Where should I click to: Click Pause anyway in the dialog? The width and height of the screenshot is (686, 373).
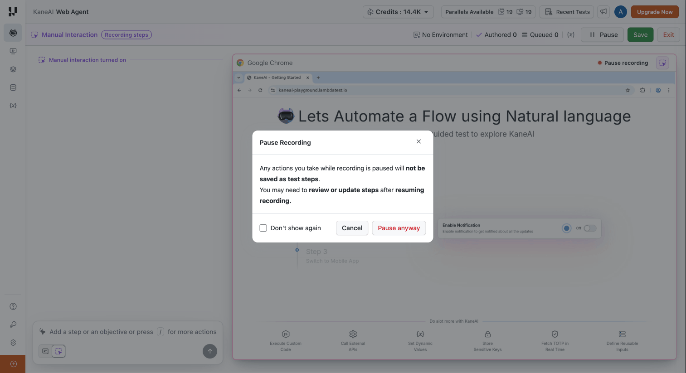coord(399,228)
